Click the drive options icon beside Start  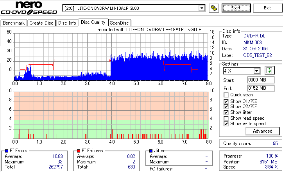click(214, 8)
